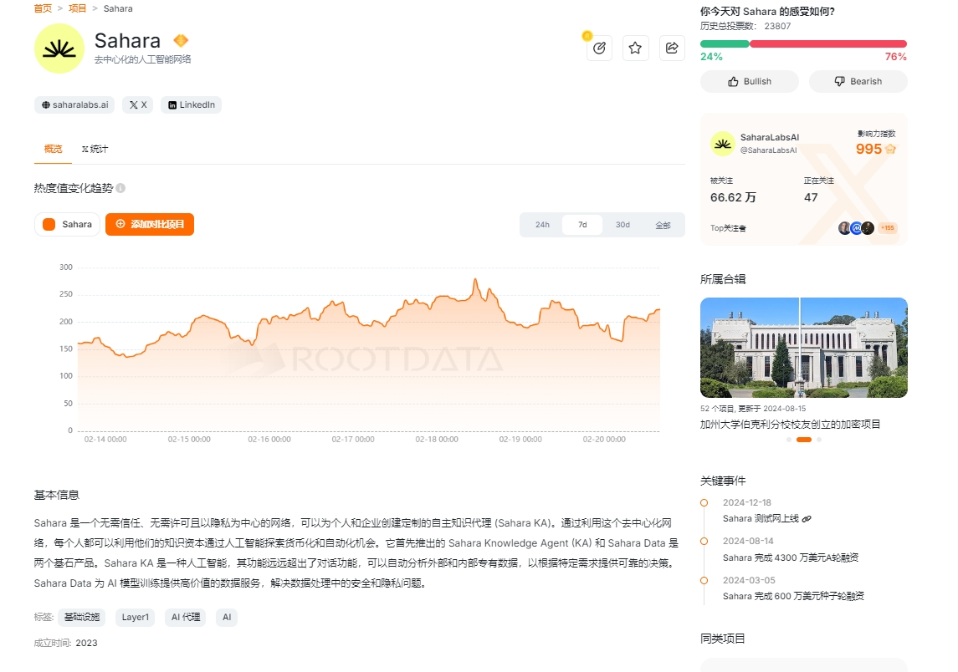This screenshot has width=958, height=672.
Task: Select the last carousel dot
Action: pos(819,440)
